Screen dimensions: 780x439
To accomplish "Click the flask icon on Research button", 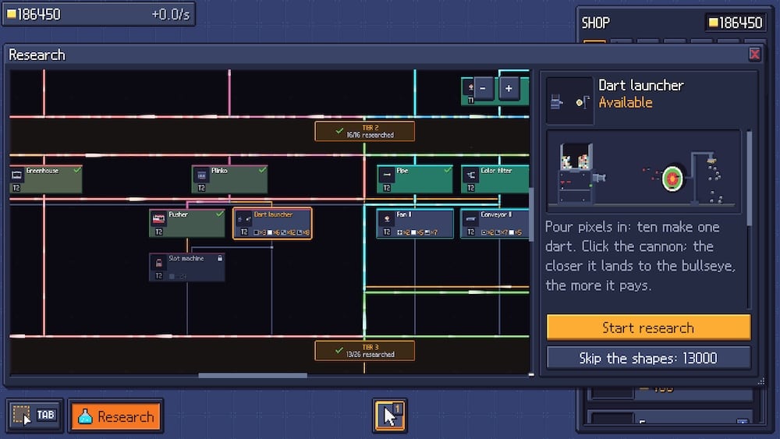I will 85,416.
